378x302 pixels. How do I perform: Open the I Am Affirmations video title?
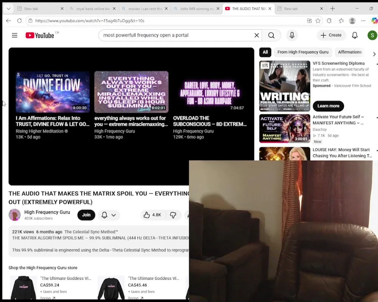(53, 121)
